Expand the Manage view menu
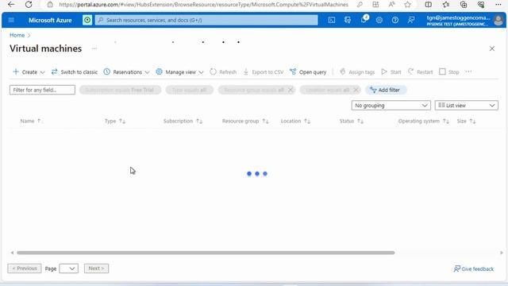The image size is (508, 286). click(x=179, y=72)
